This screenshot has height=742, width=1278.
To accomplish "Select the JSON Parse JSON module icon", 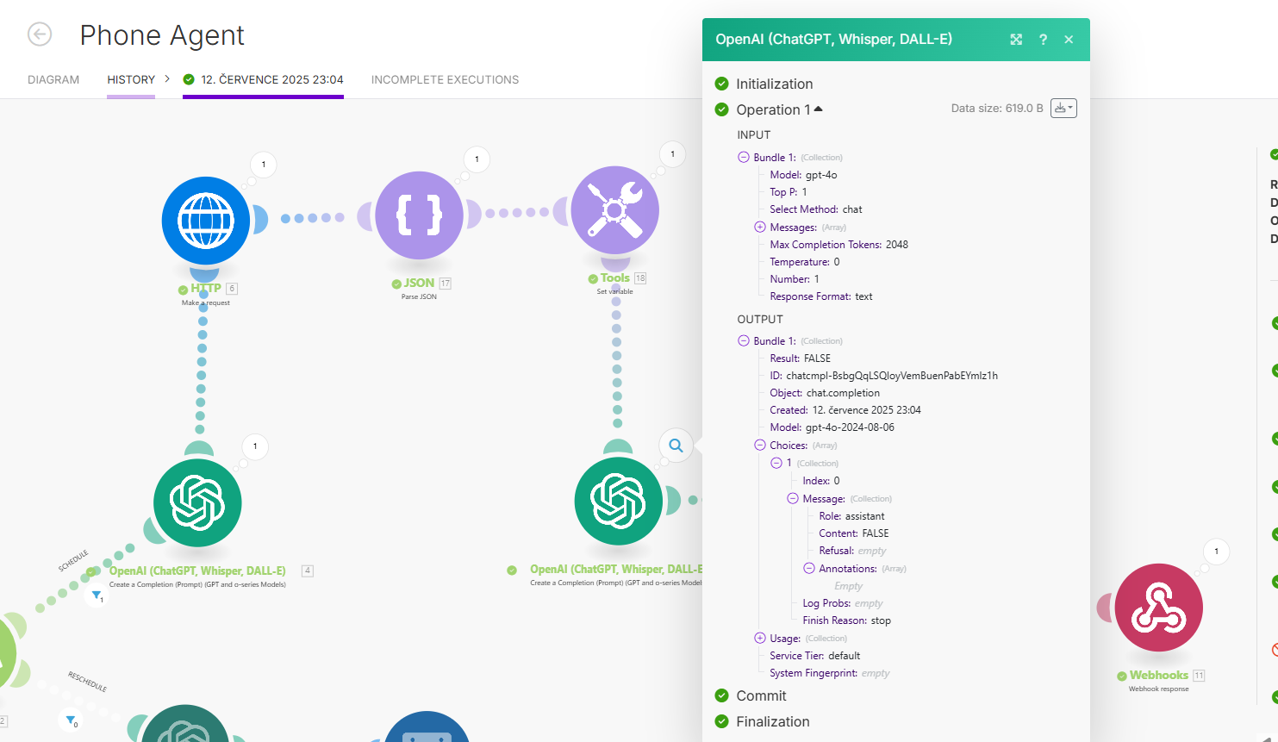I will (419, 215).
